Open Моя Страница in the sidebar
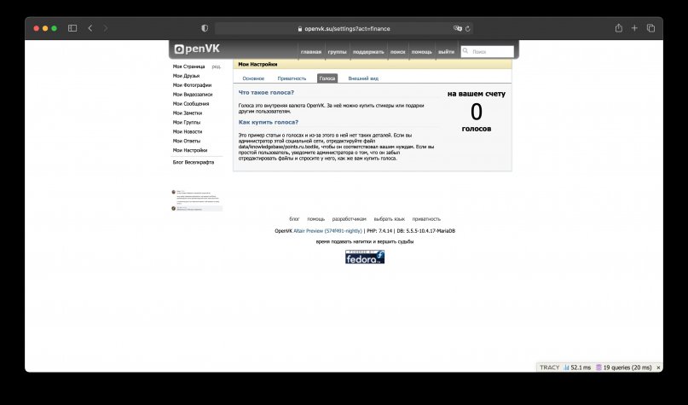 tap(188, 67)
